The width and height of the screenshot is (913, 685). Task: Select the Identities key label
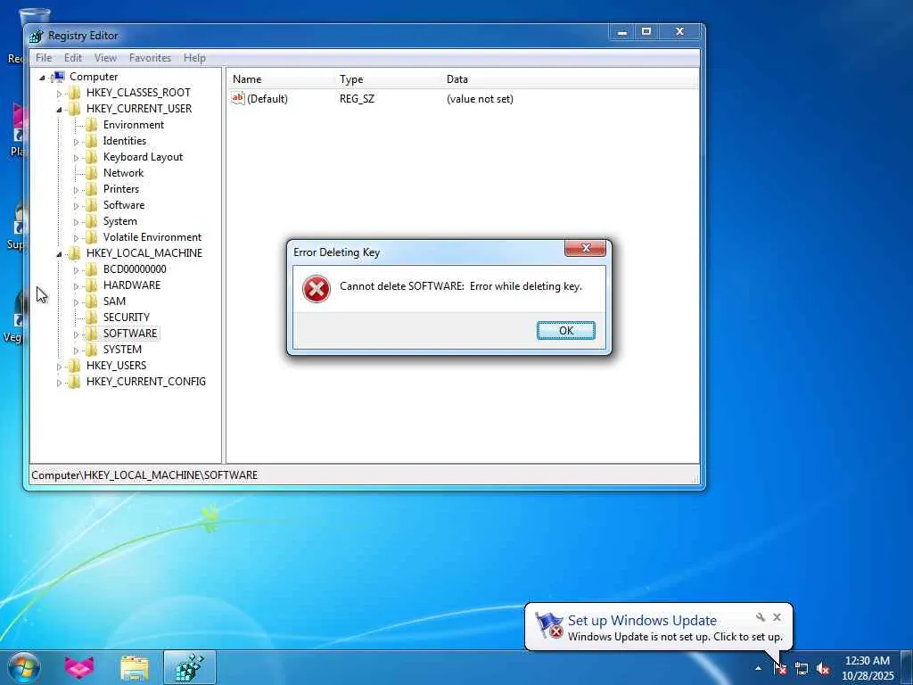(125, 140)
